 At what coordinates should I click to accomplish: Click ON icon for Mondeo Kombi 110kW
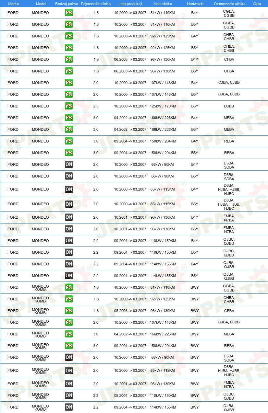pos(69,395)
